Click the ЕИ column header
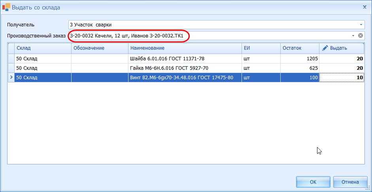The height and width of the screenshot is (192, 372). 261,48
